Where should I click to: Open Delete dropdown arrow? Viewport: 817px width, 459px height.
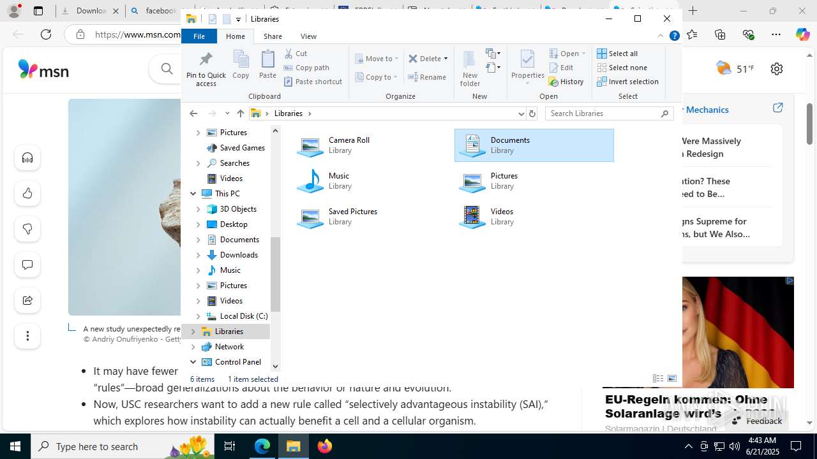pyautogui.click(x=446, y=59)
